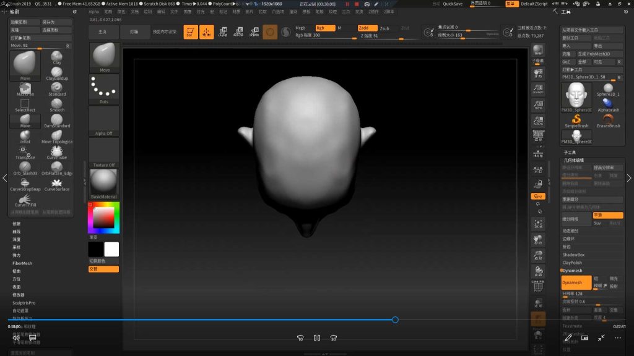Expand the FiberMesh brush submenu
634x356 pixels.
(x=22, y=263)
